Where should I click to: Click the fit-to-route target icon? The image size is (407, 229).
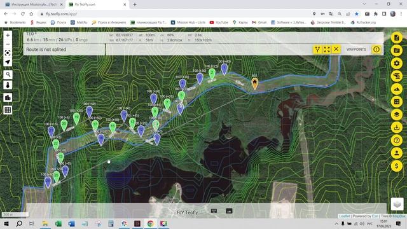[x=8, y=53]
